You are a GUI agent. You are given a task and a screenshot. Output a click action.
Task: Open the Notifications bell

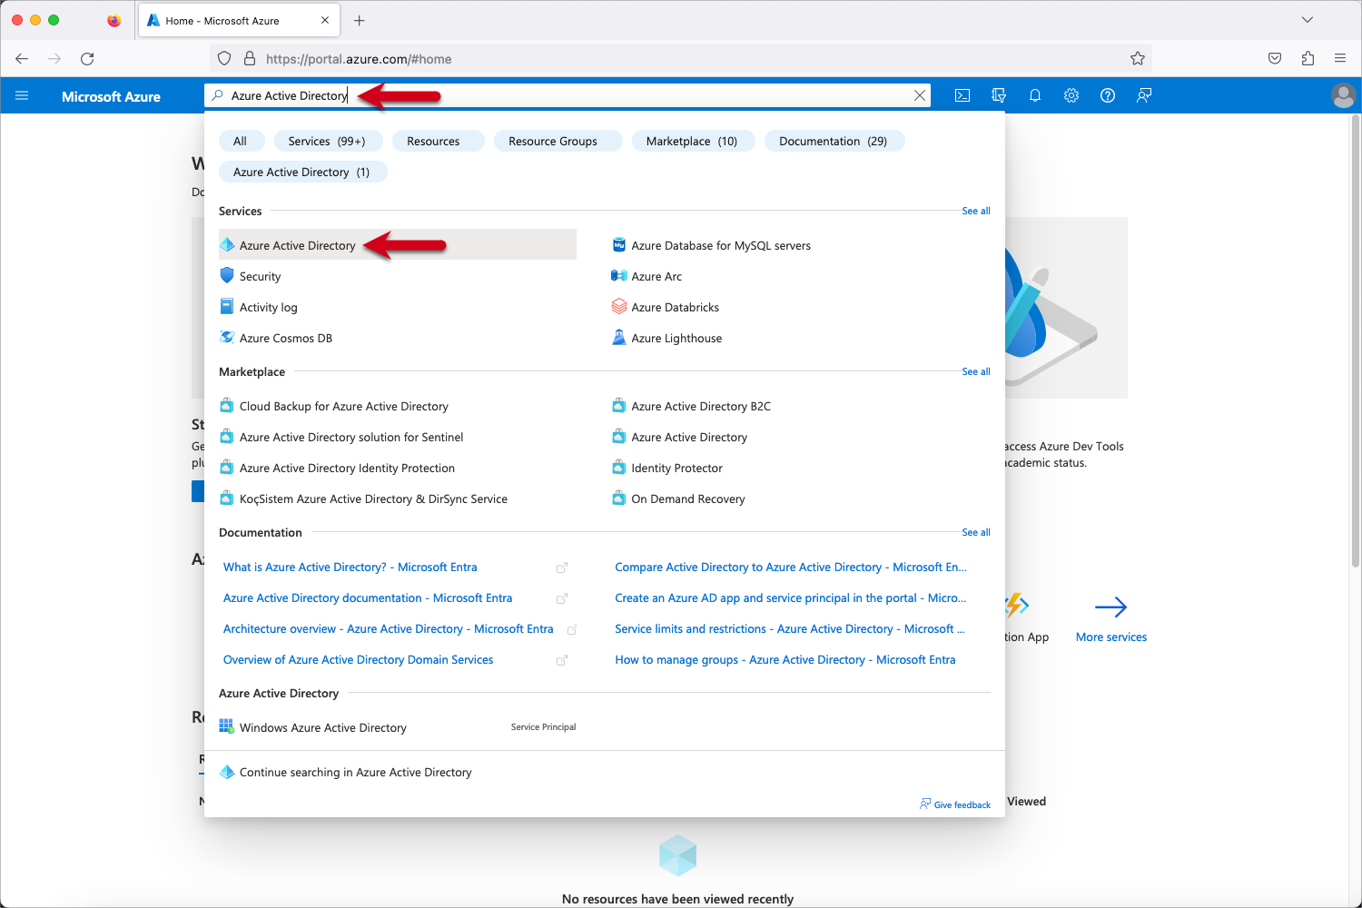coord(1035,95)
